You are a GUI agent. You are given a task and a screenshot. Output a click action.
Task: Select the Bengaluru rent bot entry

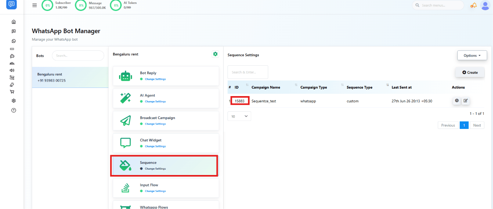click(70, 77)
